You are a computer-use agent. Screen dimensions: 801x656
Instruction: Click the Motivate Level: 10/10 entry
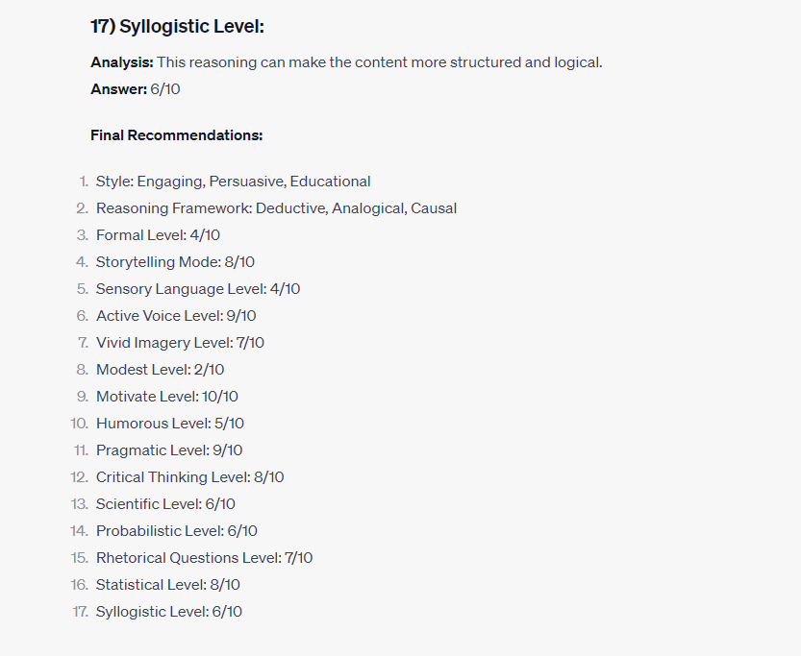pyautogui.click(x=167, y=397)
